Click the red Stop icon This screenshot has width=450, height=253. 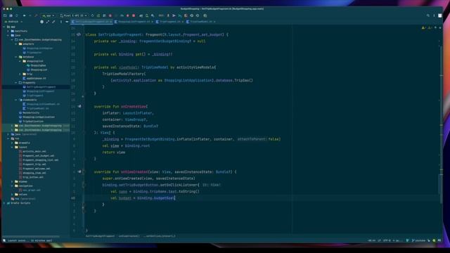pos(134,15)
